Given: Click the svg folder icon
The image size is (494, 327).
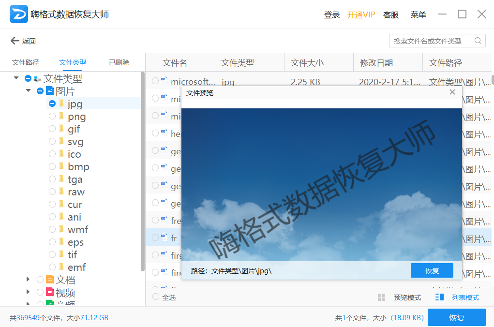Looking at the screenshot, I should click(x=62, y=141).
